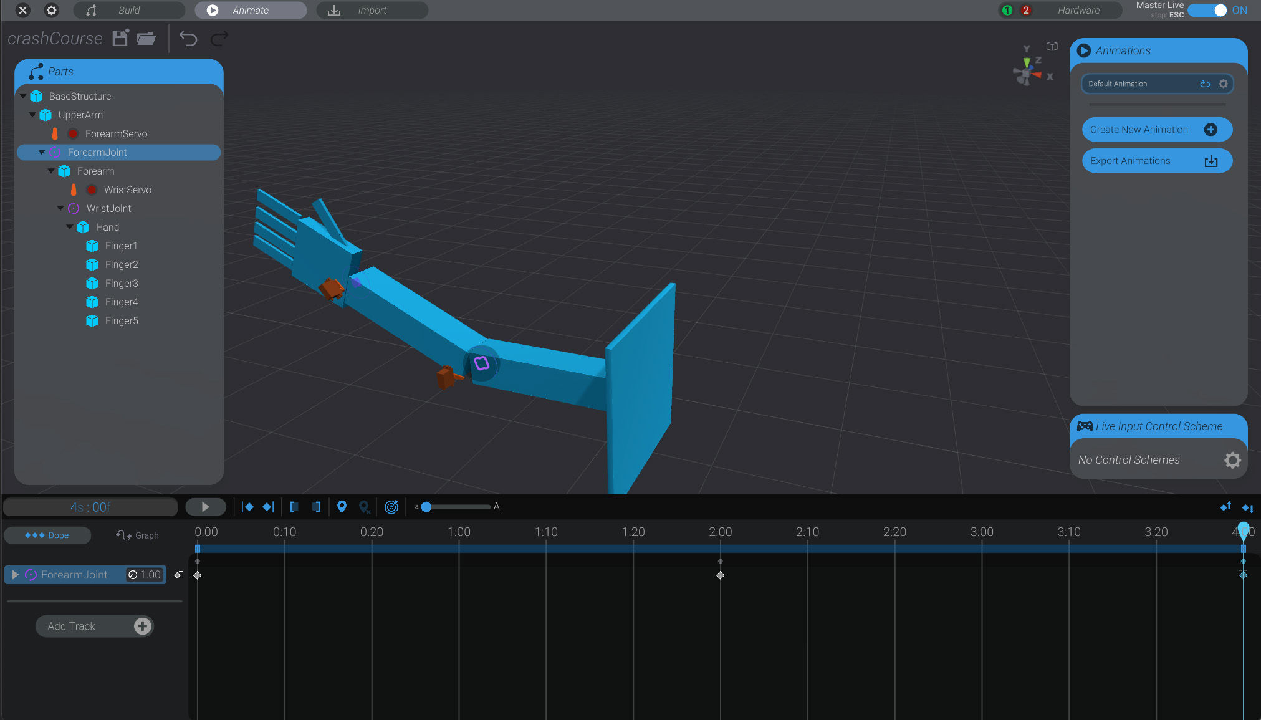This screenshot has width=1261, height=720.
Task: Switch to the Build tab
Action: pos(128,10)
